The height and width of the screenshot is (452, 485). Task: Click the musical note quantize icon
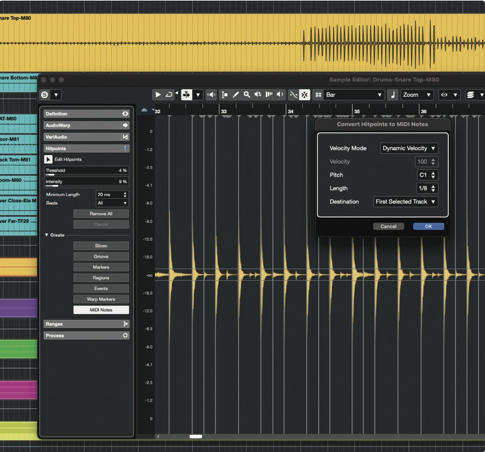pos(392,95)
